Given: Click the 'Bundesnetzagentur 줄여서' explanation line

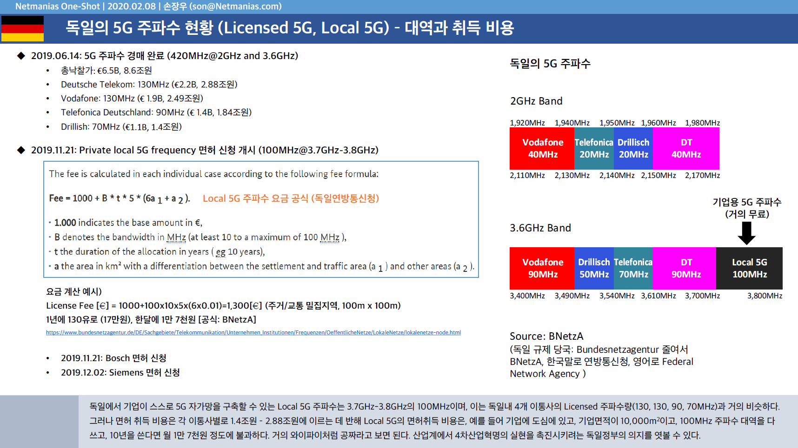Looking at the screenshot, I should [x=599, y=349].
